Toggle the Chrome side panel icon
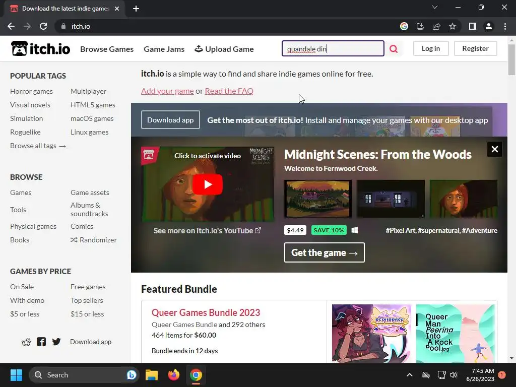516x387 pixels. tap(473, 26)
